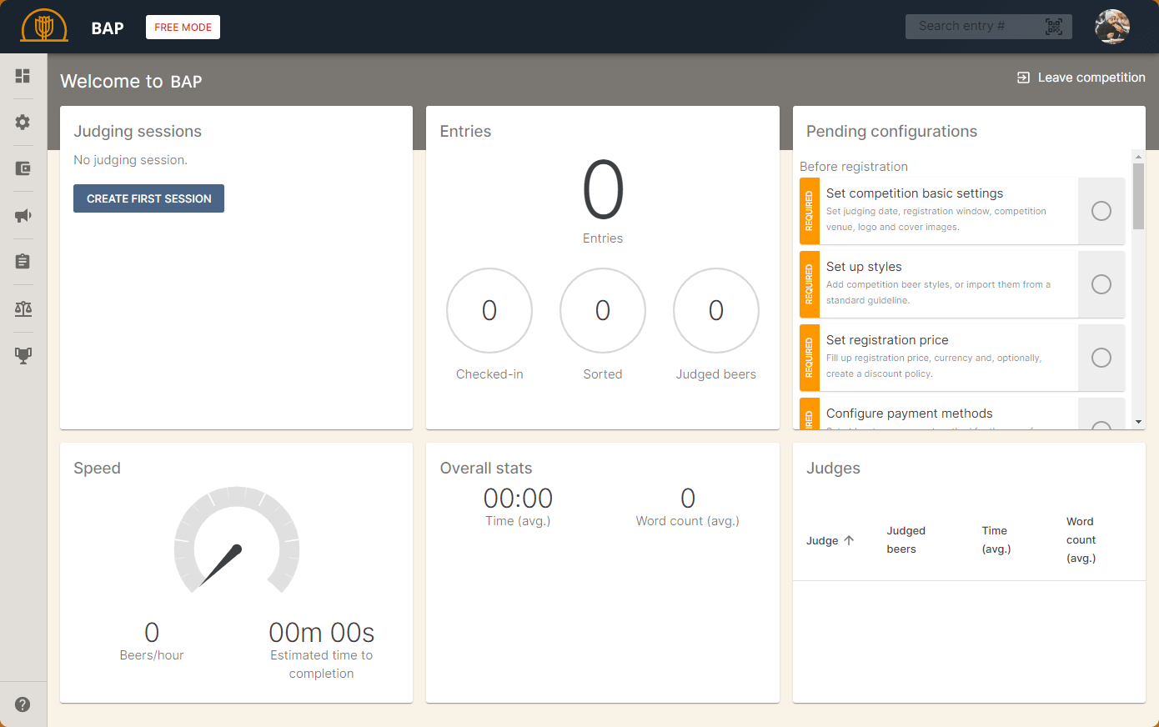This screenshot has width=1159, height=727.
Task: Sort by Judge column arrow
Action: pos(849,540)
